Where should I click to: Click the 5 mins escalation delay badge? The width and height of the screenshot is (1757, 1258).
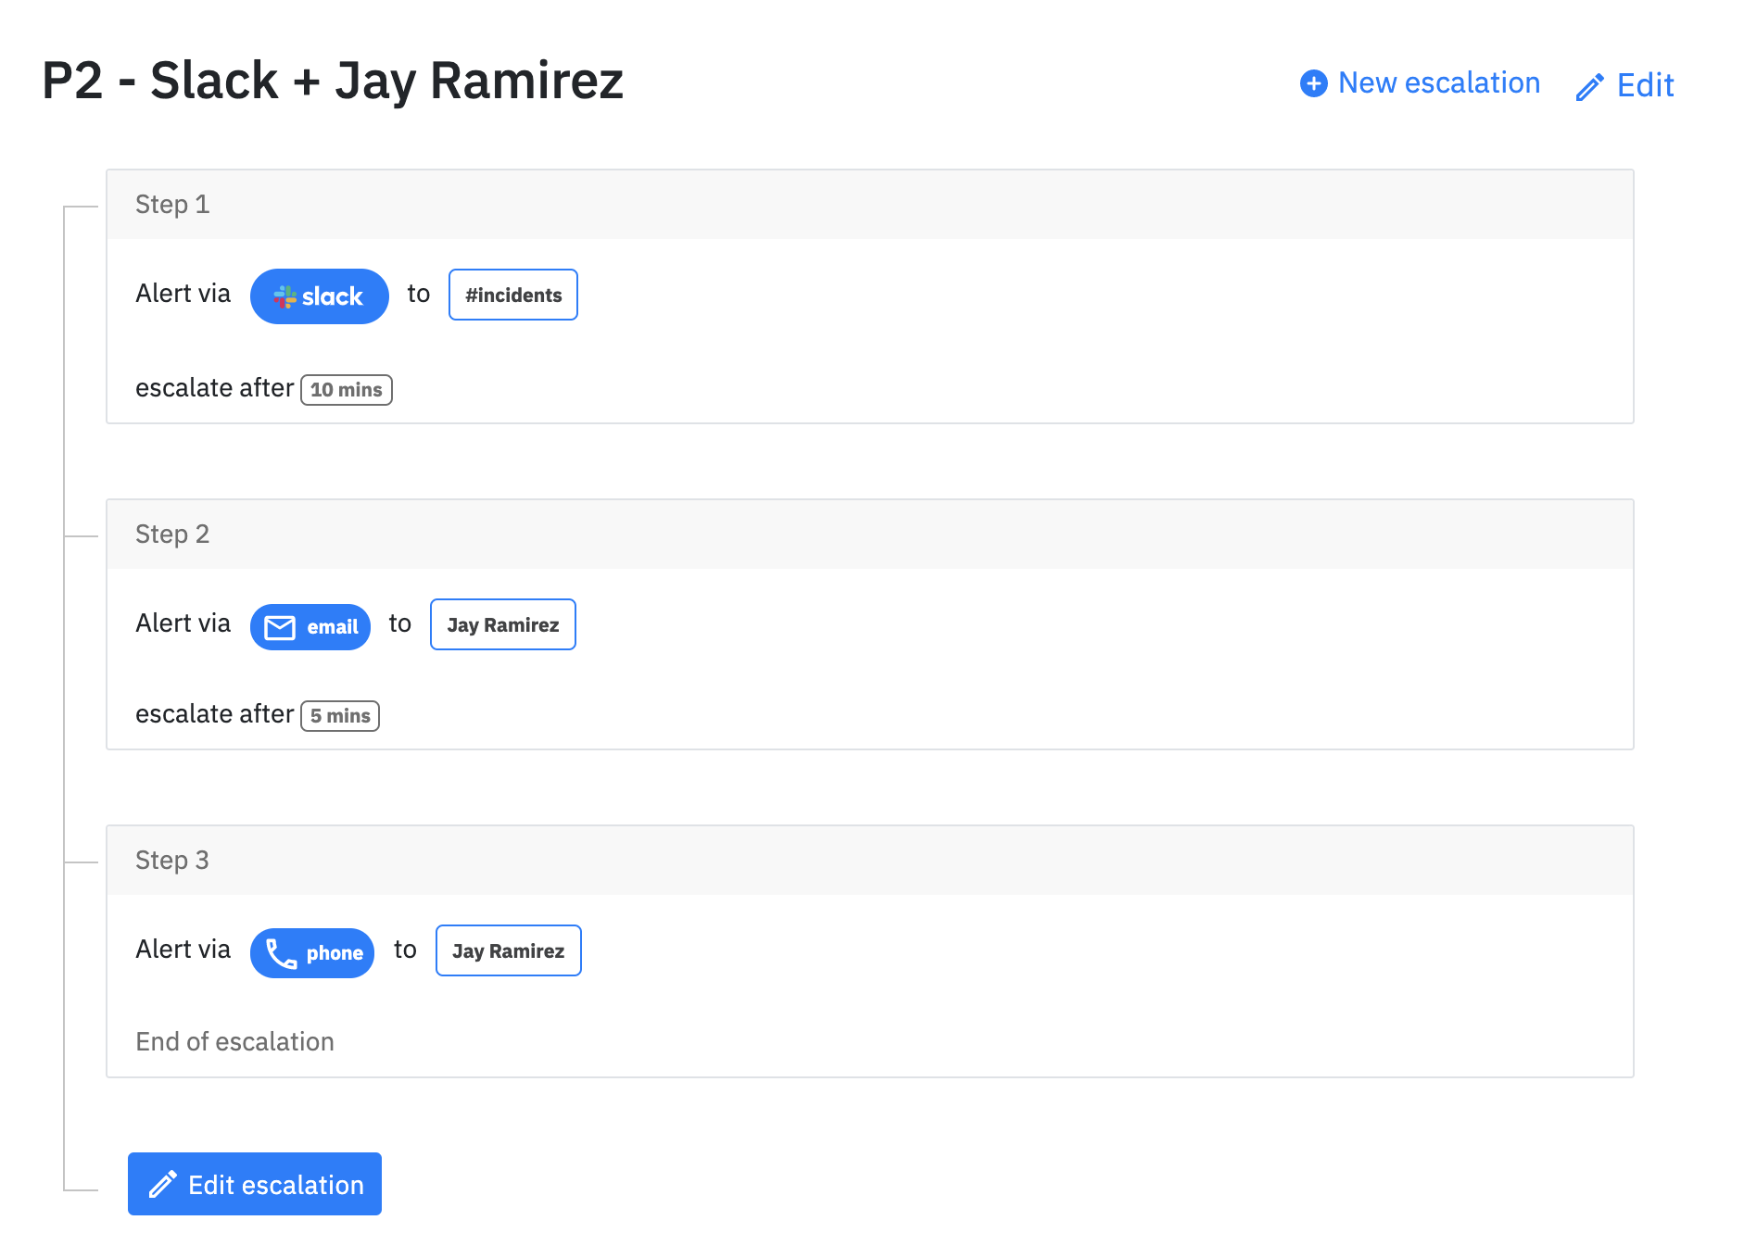pos(340,716)
